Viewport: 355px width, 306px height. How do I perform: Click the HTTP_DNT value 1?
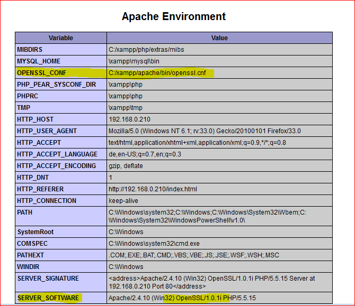pos(111,178)
